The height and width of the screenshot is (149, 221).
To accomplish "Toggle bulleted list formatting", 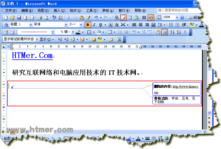I will pos(177,25).
